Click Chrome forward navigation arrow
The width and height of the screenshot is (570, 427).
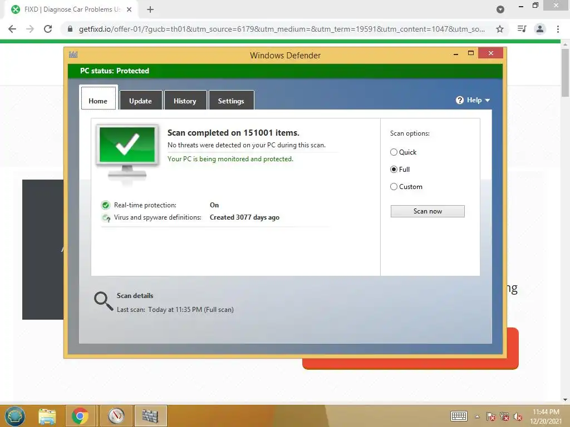tap(30, 29)
